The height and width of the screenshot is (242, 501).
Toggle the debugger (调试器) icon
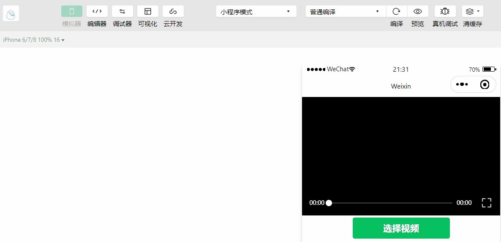pos(123,11)
